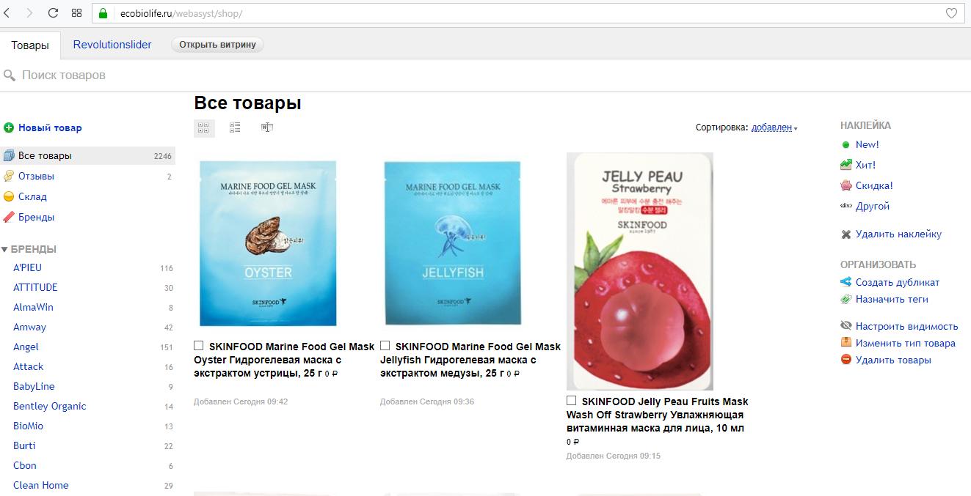Open Отзывы reviews in the sidebar
This screenshot has height=496, width=971.
(x=36, y=176)
